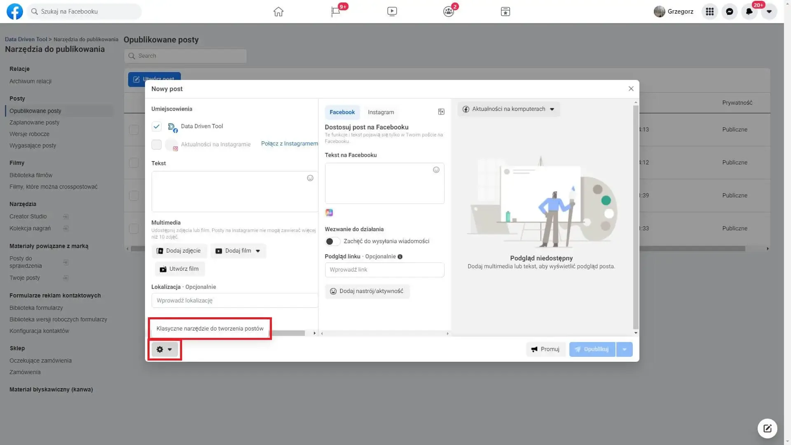Open the Groups icon with badge 2
Image resolution: width=791 pixels, height=445 pixels.
click(x=449, y=12)
